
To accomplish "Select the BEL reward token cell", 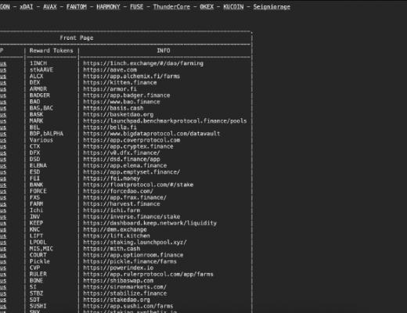I will 34,128.
